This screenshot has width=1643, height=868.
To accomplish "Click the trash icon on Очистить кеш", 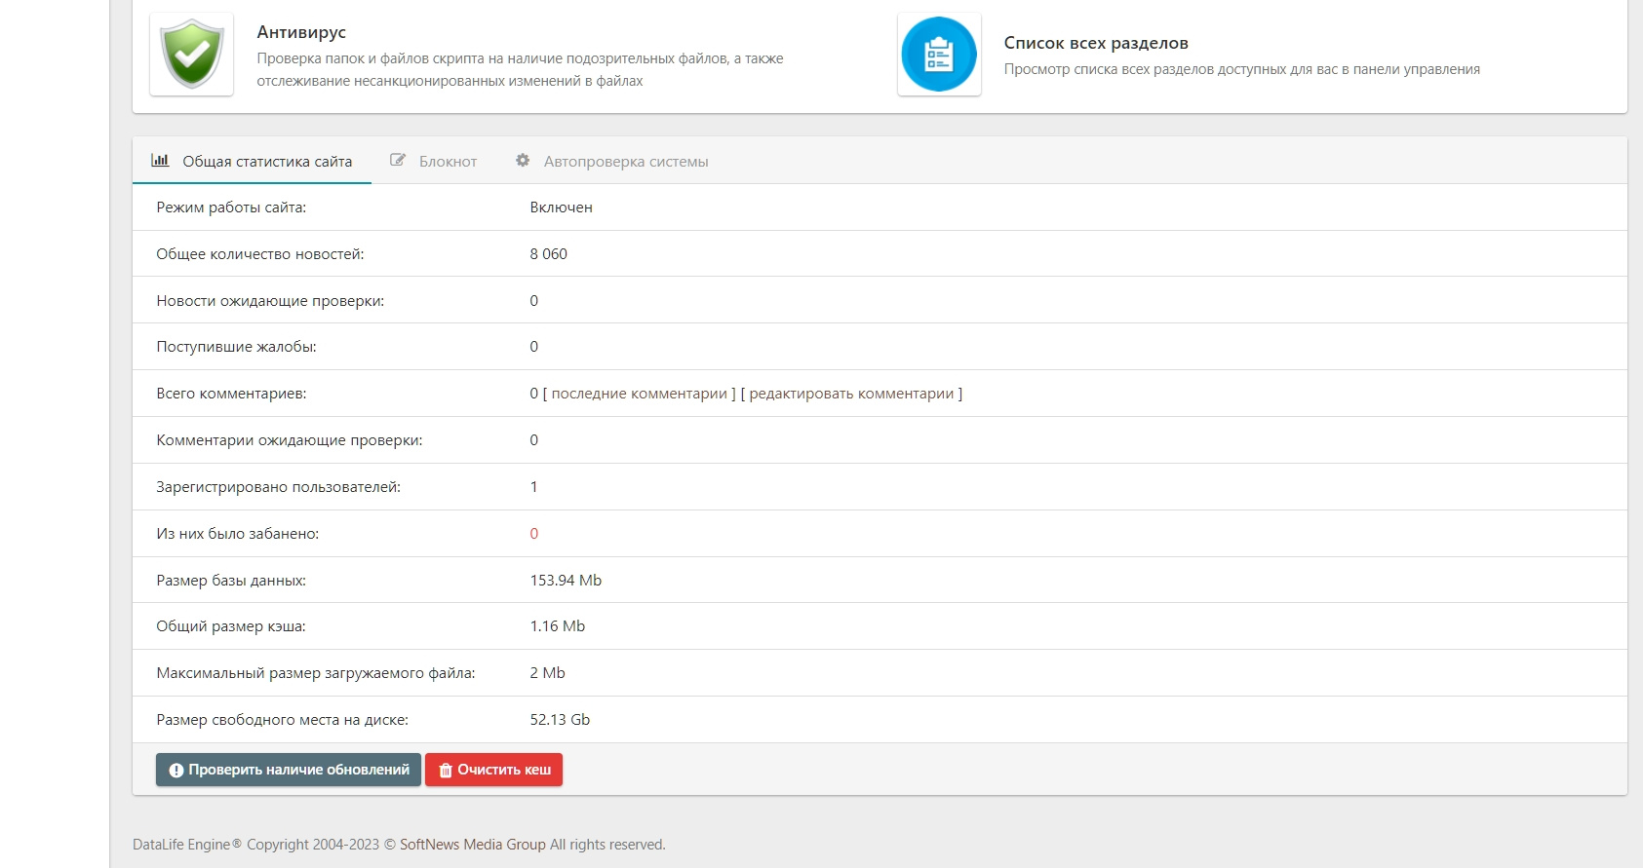I will click(446, 771).
